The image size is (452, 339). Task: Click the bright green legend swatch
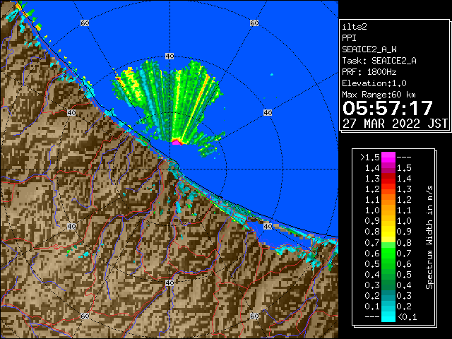(388, 253)
